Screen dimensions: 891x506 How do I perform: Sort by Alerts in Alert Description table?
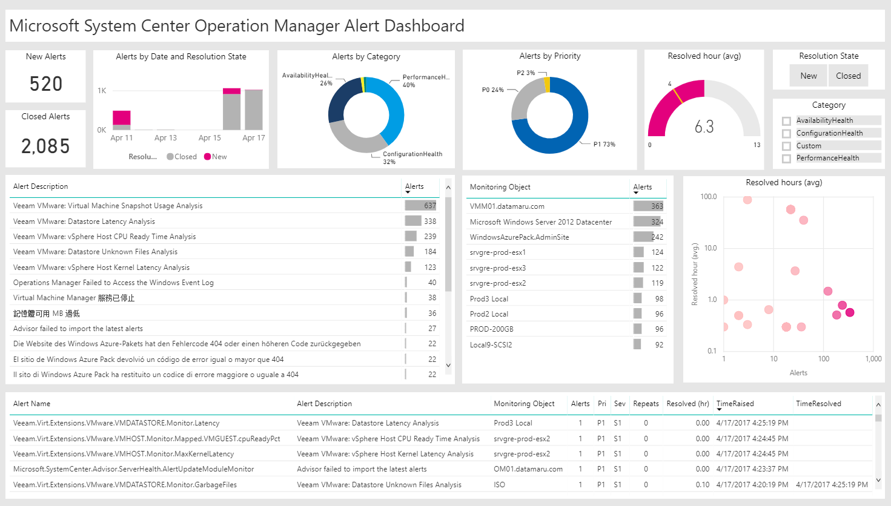point(414,187)
